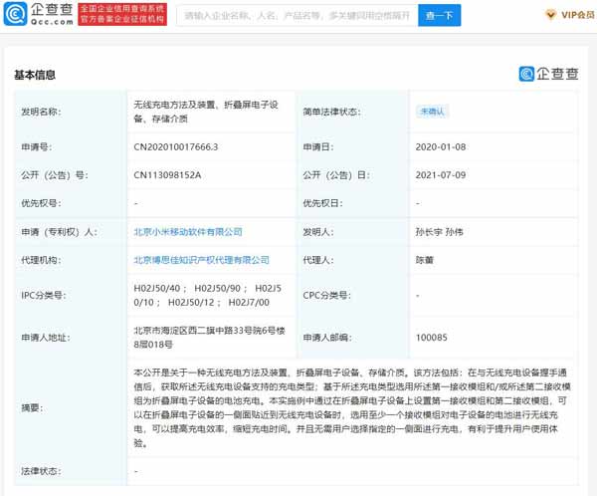597x496 pixels.
Task: Click the Qcc.com logo icon
Action: pyautogui.click(x=15, y=14)
